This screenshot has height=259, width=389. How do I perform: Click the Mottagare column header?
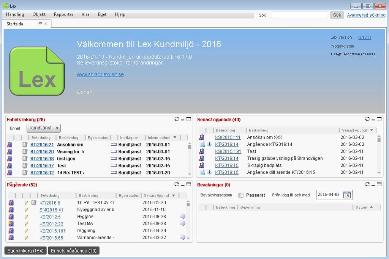click(x=129, y=137)
